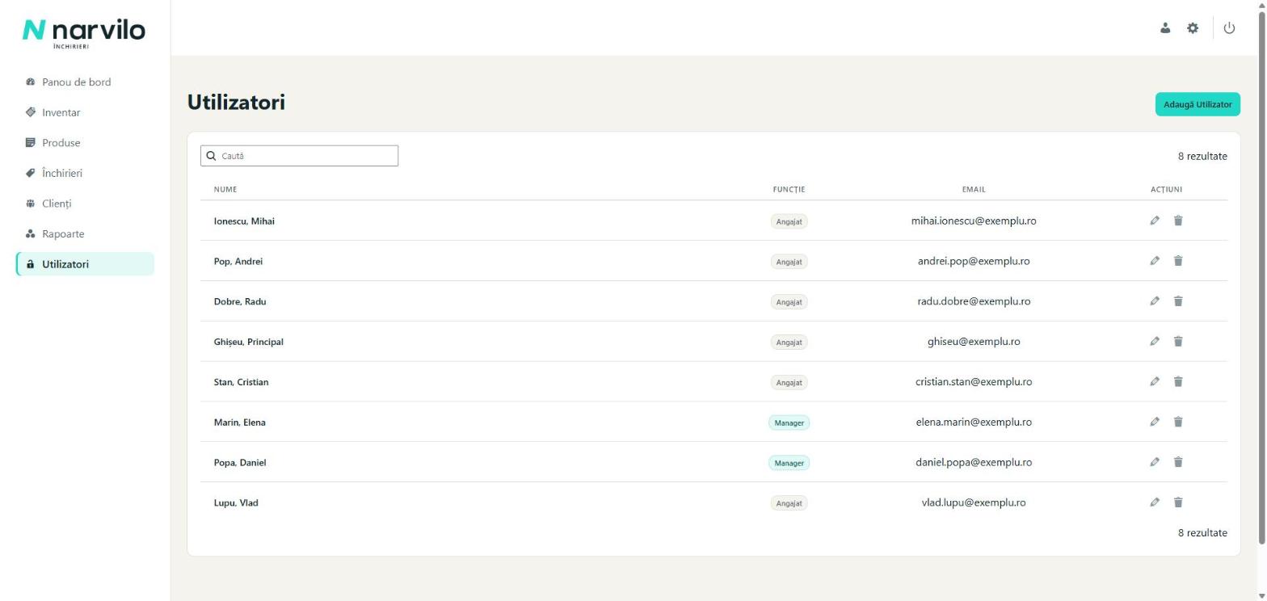Select Utilizatori sidebar item
1267x601 pixels.
[x=85, y=264]
